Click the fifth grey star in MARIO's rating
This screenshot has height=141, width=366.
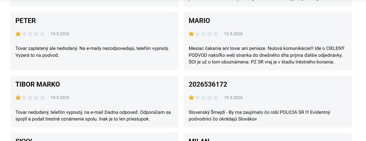pos(215,34)
